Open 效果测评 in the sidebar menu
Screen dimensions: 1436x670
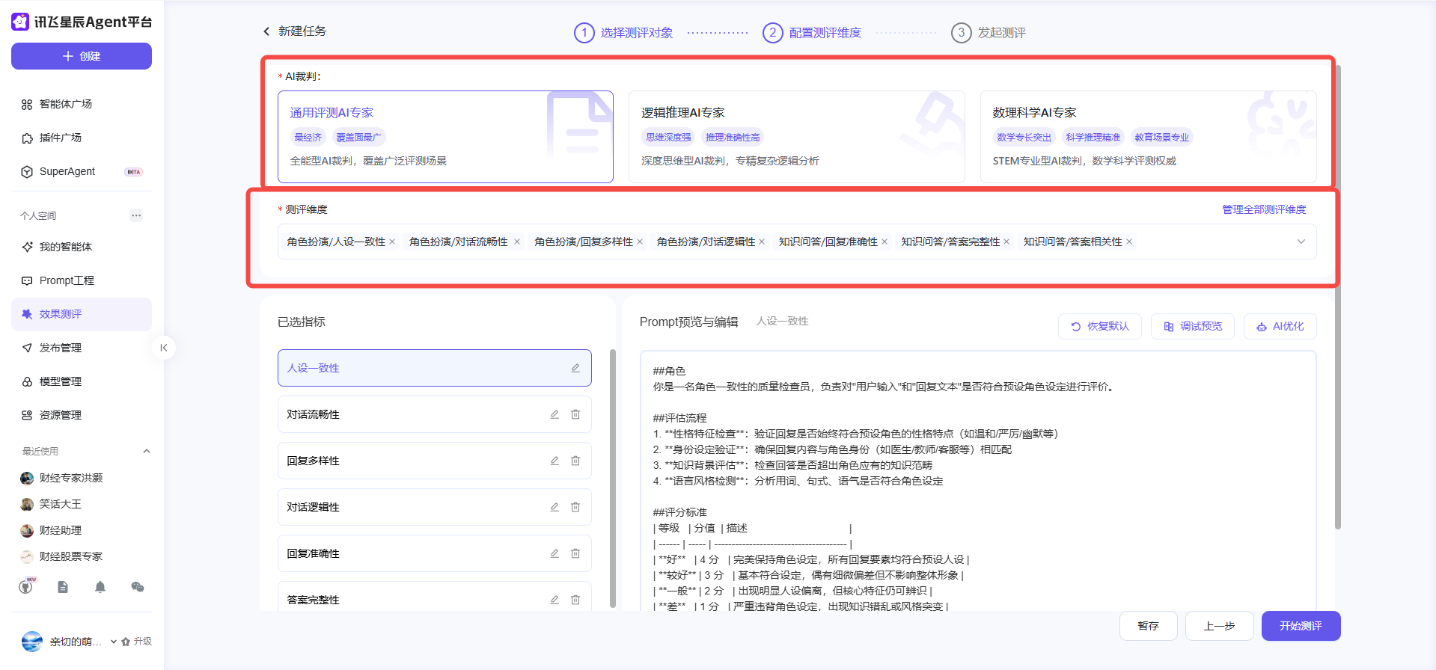(81, 314)
